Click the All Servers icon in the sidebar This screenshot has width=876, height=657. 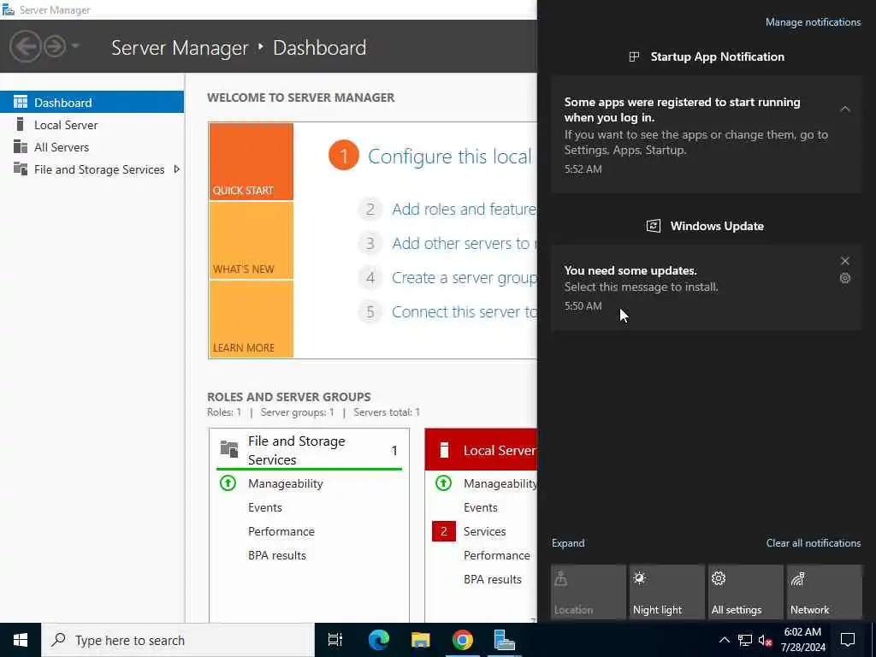click(21, 146)
